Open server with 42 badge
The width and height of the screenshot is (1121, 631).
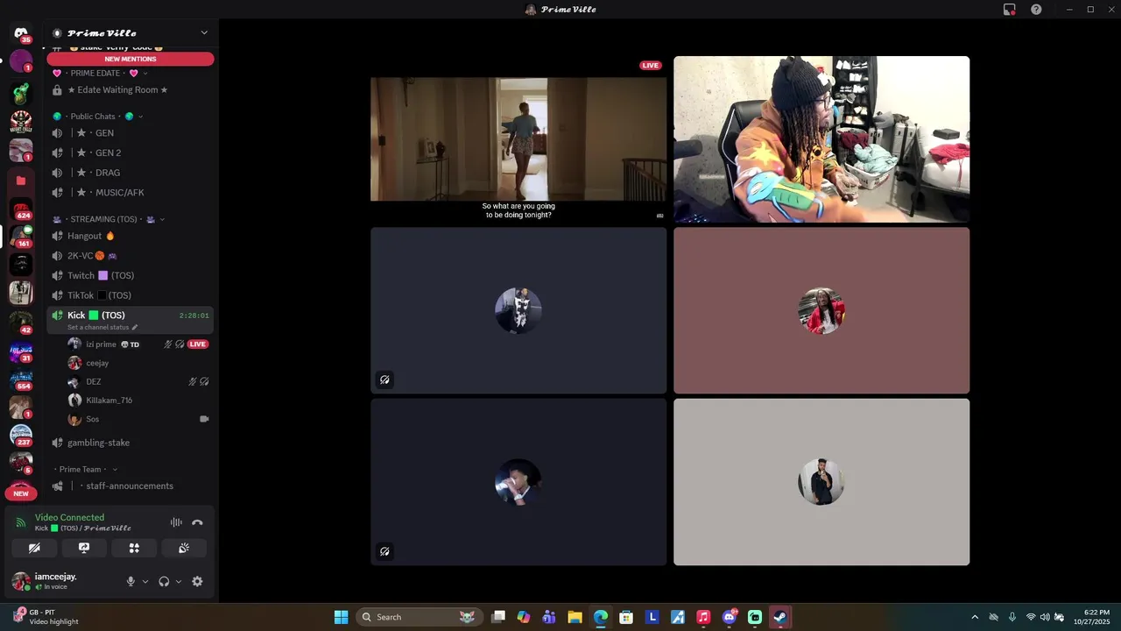[x=21, y=322]
